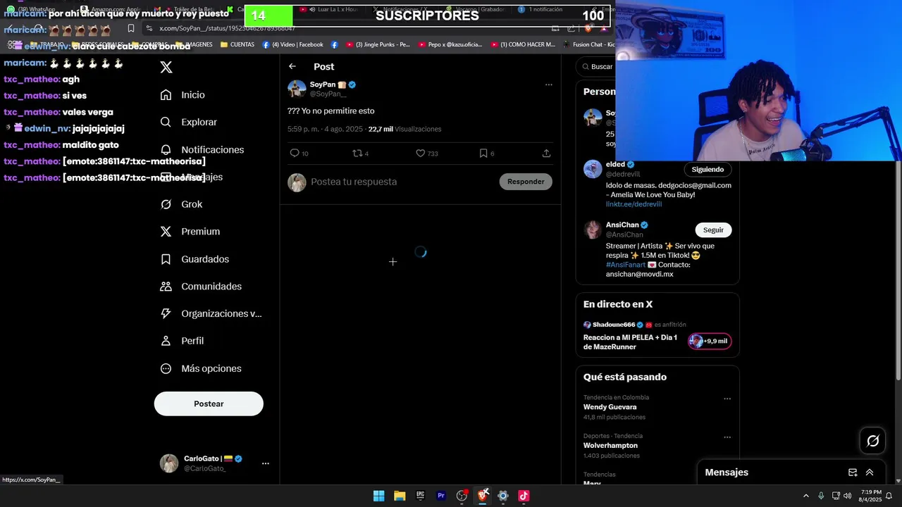This screenshot has height=507, width=902.
Task: Click the Postear button
Action: tap(209, 403)
